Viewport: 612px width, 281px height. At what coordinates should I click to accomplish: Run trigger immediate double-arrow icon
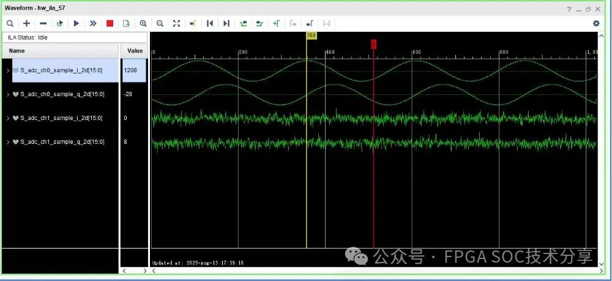point(93,23)
